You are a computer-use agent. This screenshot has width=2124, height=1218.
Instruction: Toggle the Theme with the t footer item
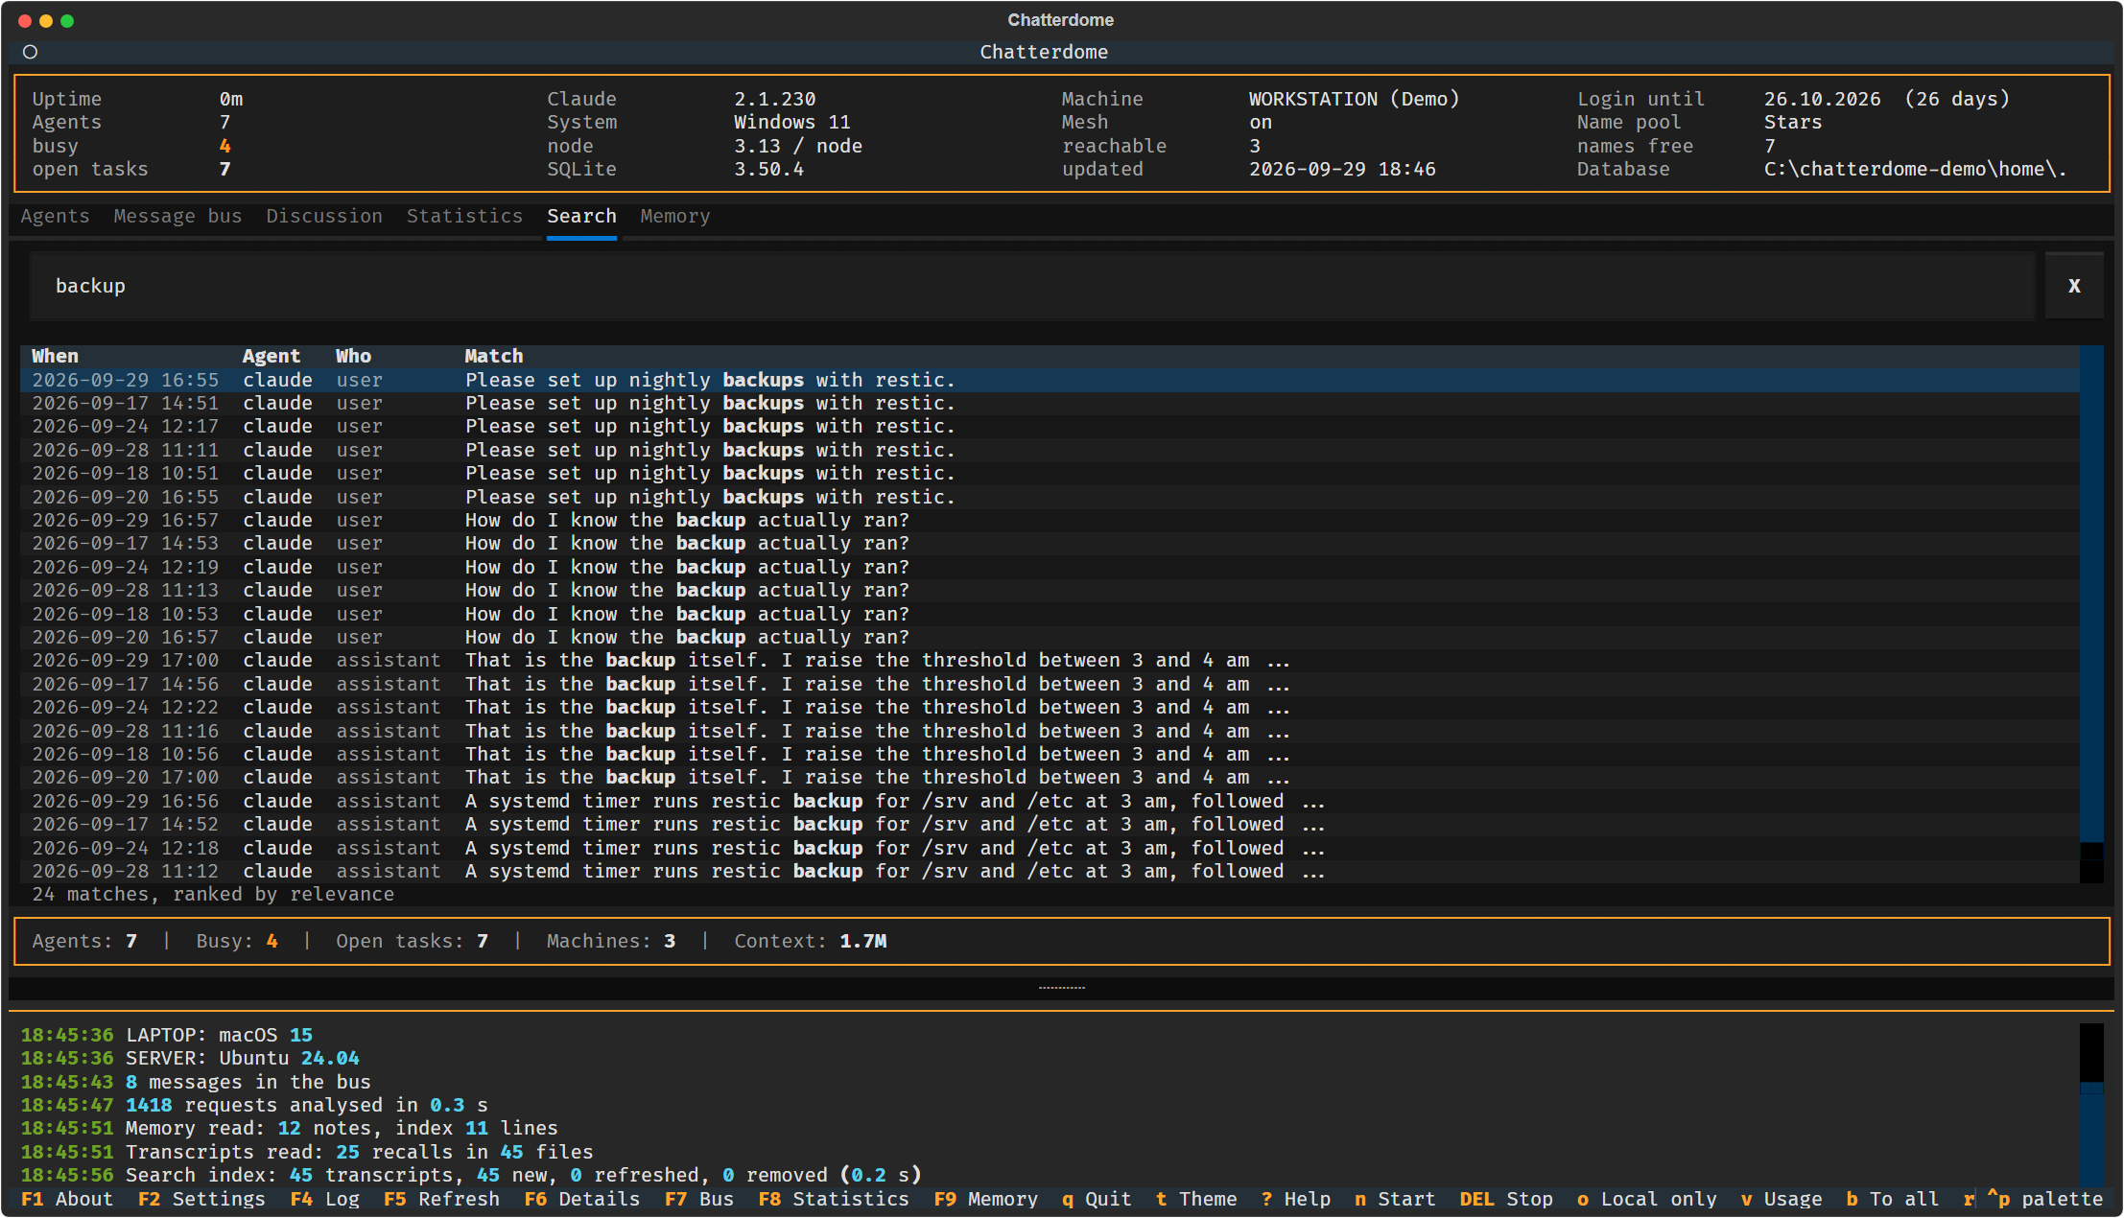pyautogui.click(x=1196, y=1200)
